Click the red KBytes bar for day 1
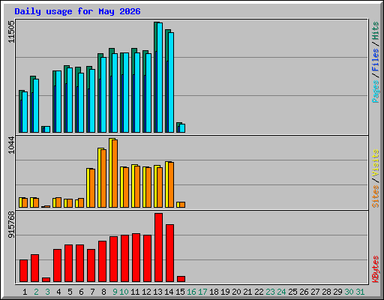 (x=23, y=271)
